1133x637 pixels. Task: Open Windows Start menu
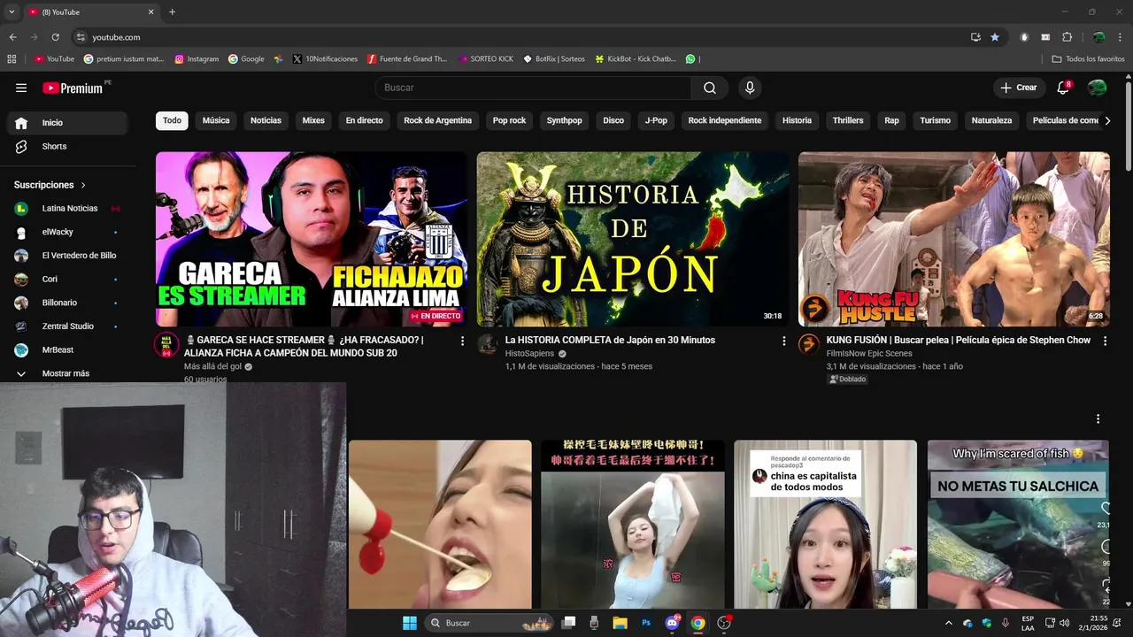click(x=410, y=623)
